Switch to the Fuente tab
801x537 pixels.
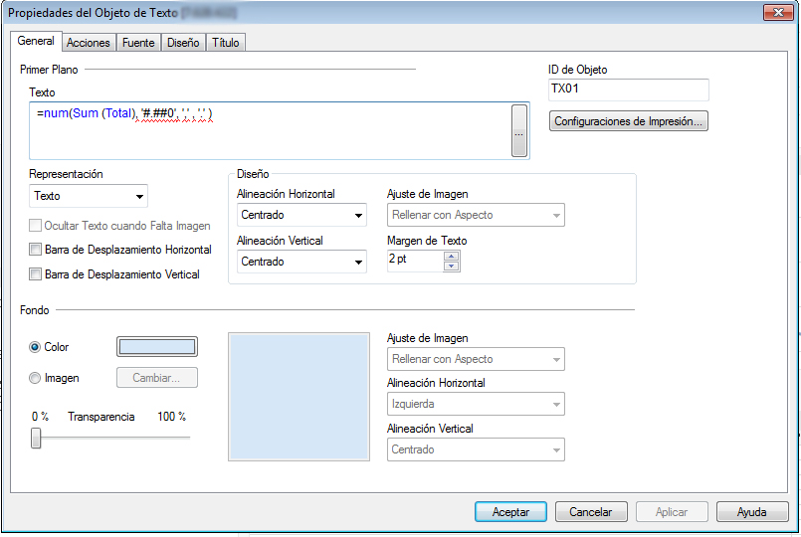click(x=137, y=43)
